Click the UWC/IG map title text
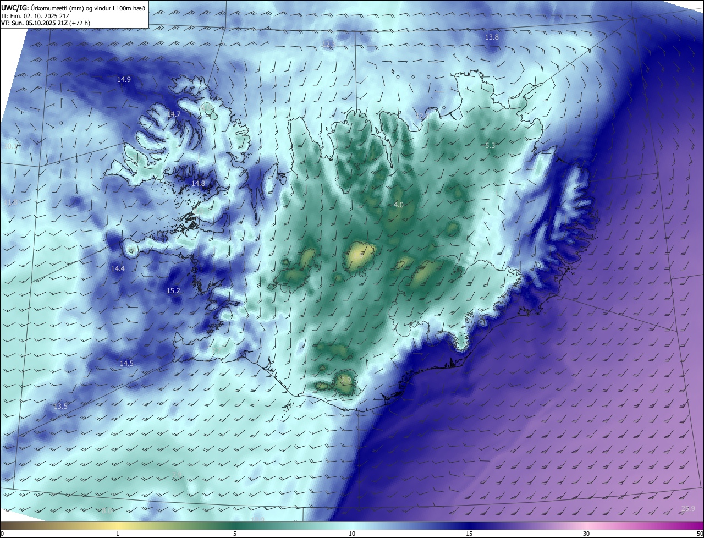 click(73, 7)
